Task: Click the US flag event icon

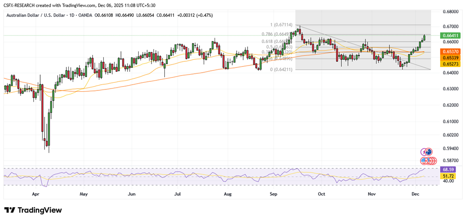Action: (x=425, y=161)
